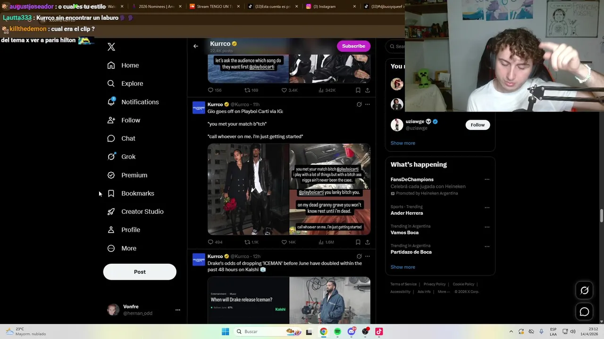The height and width of the screenshot is (339, 604).
Task: Open Partidazo de Boca trend
Action: point(411,252)
